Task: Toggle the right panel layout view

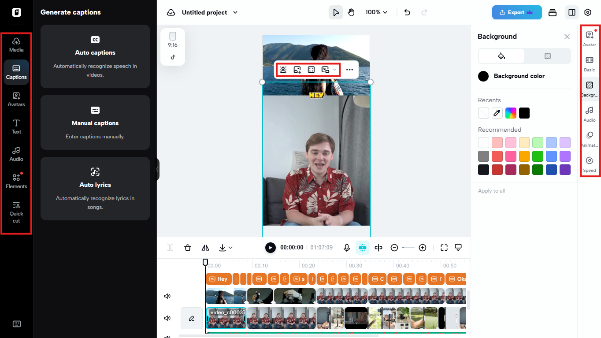Action: (571, 12)
